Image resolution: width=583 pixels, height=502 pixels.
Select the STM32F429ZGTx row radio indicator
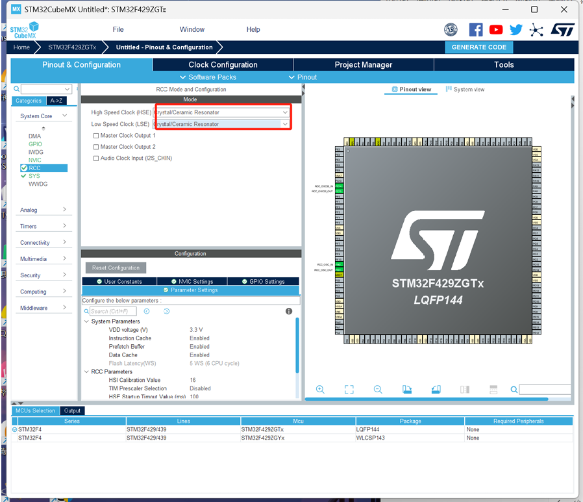click(15, 429)
